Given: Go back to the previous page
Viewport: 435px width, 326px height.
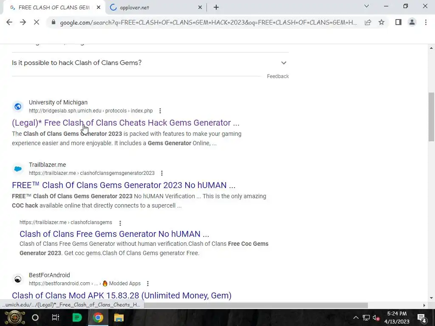Looking at the screenshot, I should (9, 22).
